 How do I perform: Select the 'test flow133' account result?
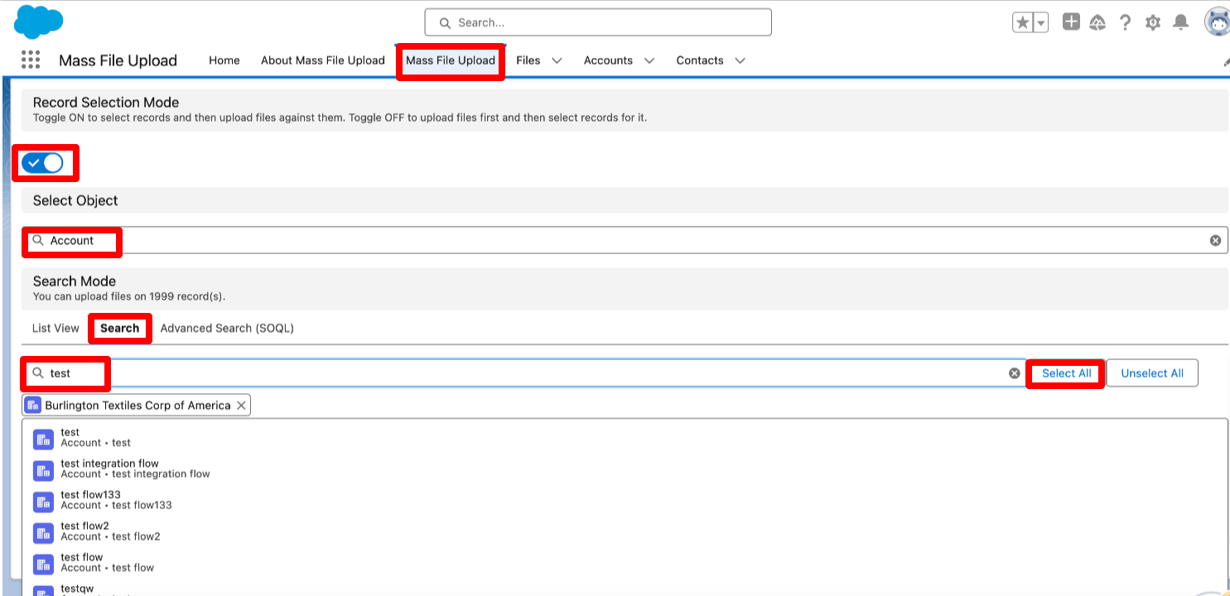[625, 501]
